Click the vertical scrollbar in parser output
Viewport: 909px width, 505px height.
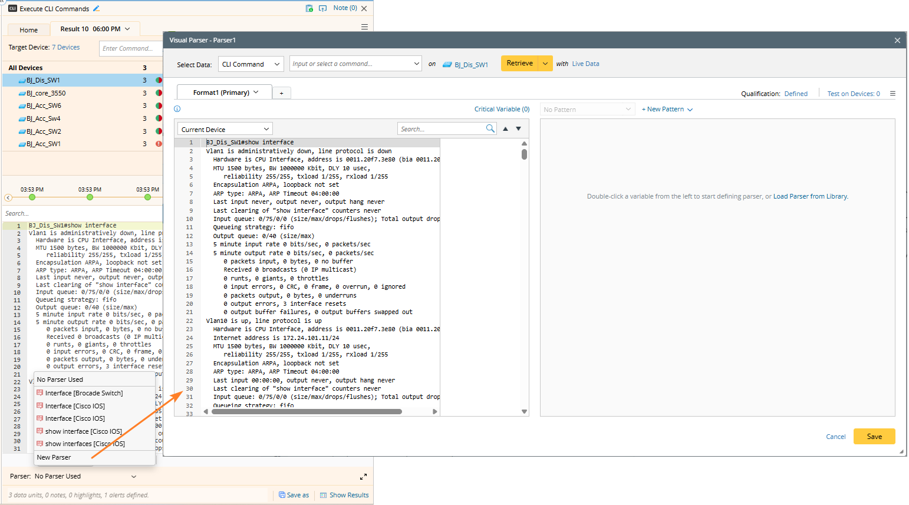pyautogui.click(x=524, y=154)
